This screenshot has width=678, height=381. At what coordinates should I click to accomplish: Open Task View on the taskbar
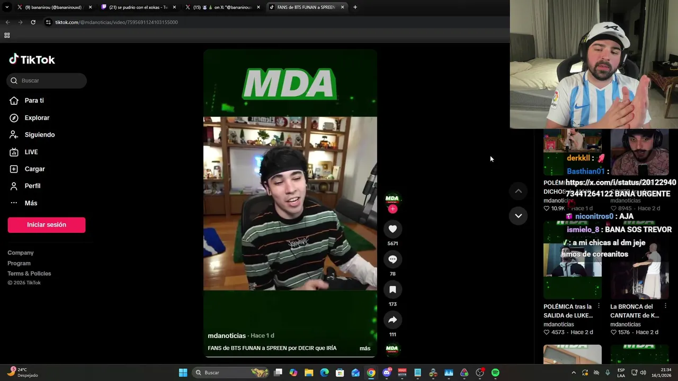(x=278, y=373)
